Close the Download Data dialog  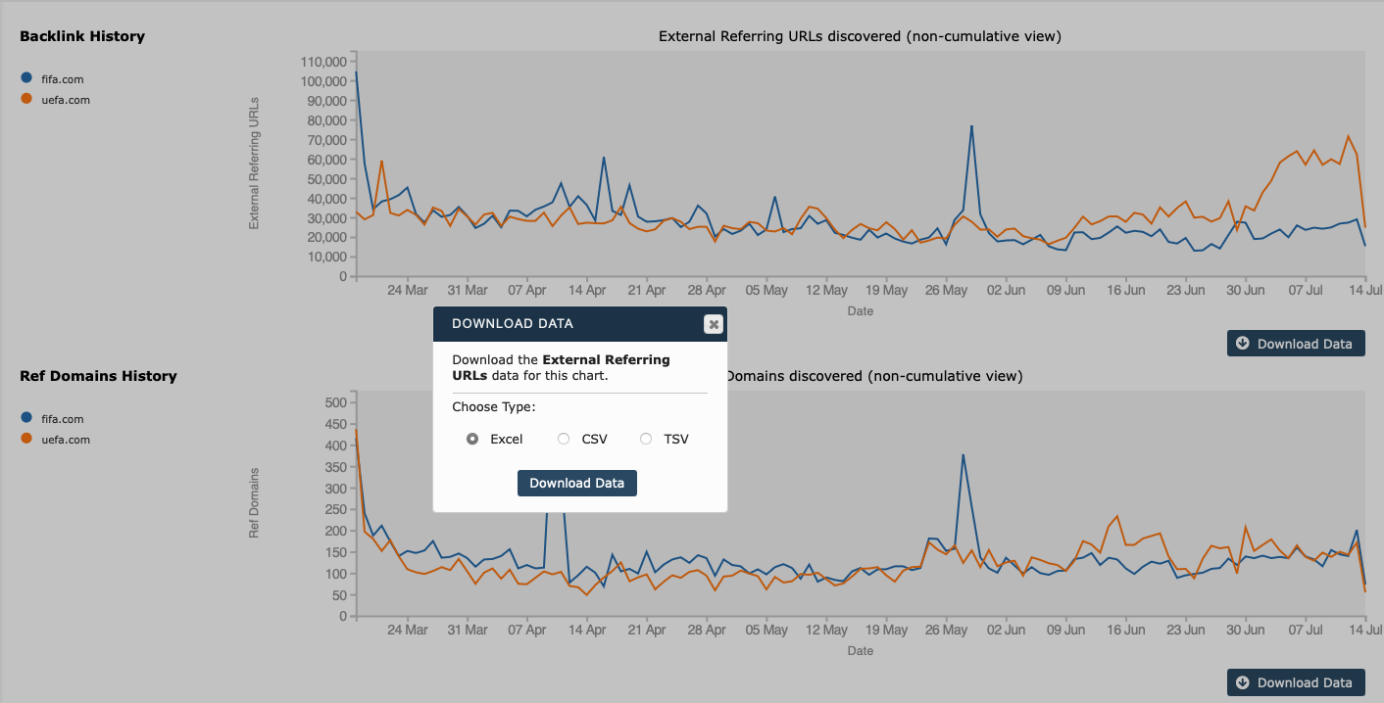[x=713, y=324]
